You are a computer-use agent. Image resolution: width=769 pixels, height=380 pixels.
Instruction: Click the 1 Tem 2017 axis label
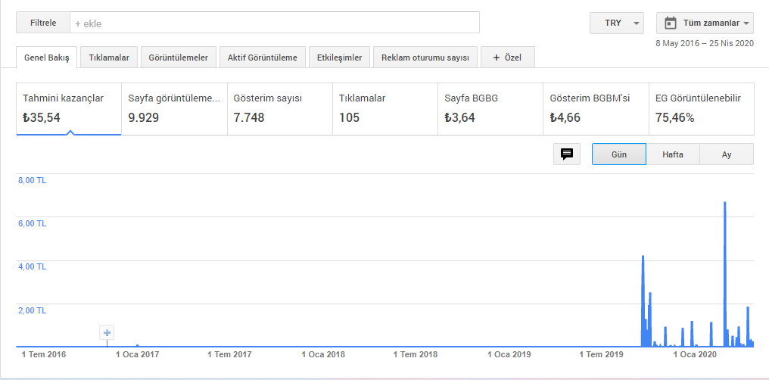click(229, 354)
